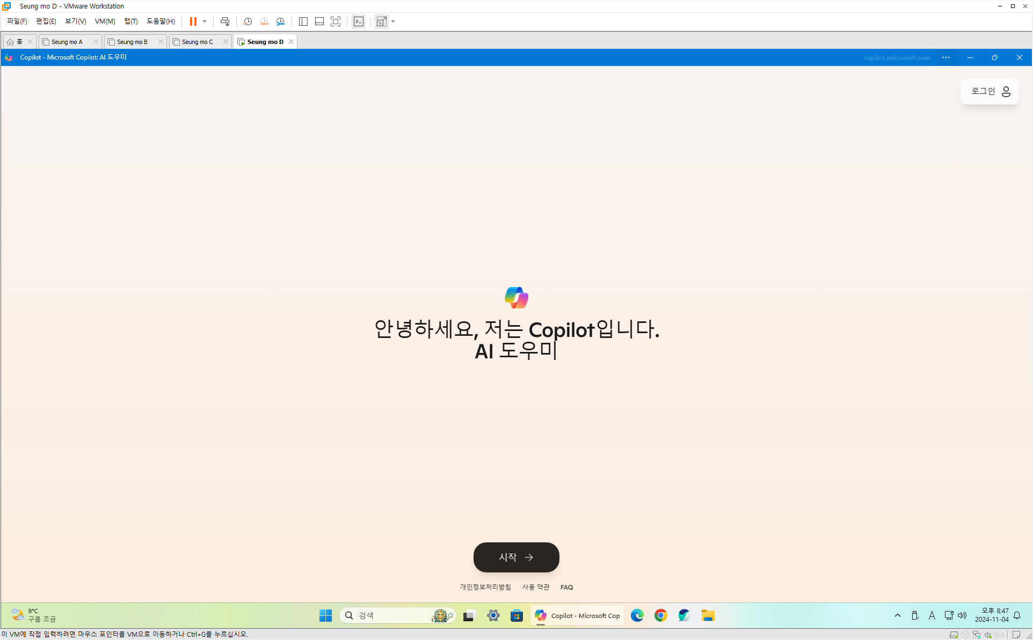Launch Google Chrome from the taskbar

coord(660,615)
